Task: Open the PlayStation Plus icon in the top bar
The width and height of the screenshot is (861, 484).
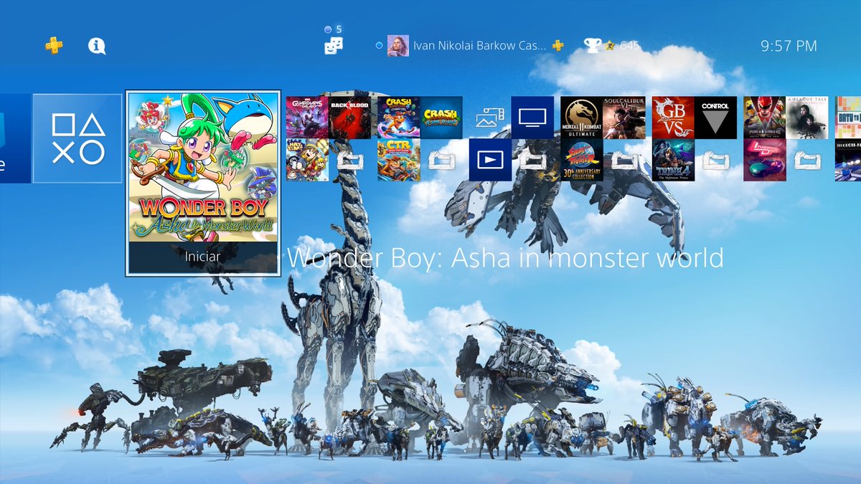Action: point(54,46)
